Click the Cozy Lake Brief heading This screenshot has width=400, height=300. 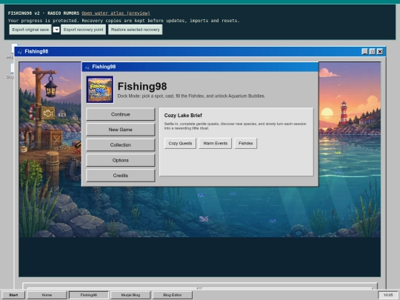click(x=183, y=116)
